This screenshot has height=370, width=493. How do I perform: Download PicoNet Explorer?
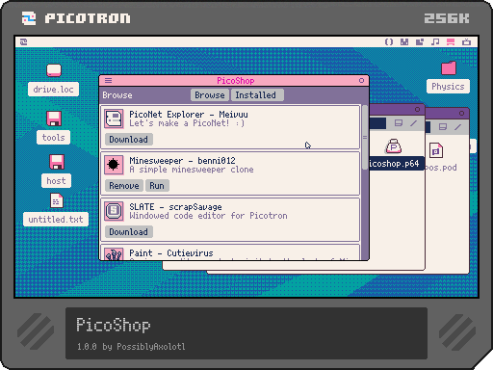coord(129,140)
